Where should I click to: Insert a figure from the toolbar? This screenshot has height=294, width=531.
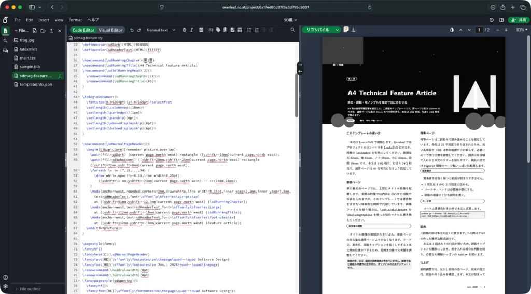click(x=232, y=30)
